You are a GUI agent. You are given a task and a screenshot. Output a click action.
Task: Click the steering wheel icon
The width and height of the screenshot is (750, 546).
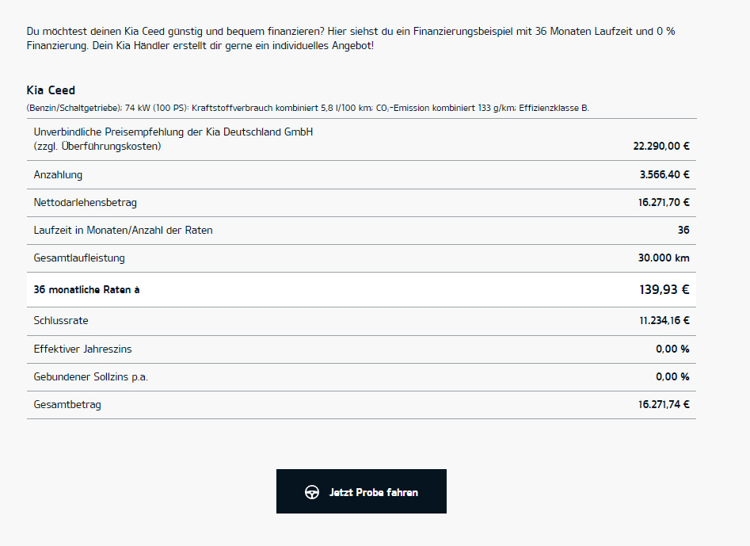click(x=312, y=492)
